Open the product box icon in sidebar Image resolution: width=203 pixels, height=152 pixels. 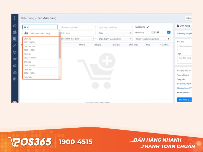(15, 52)
